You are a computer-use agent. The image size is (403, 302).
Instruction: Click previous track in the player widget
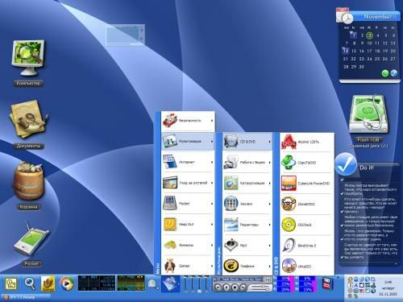[218, 288]
